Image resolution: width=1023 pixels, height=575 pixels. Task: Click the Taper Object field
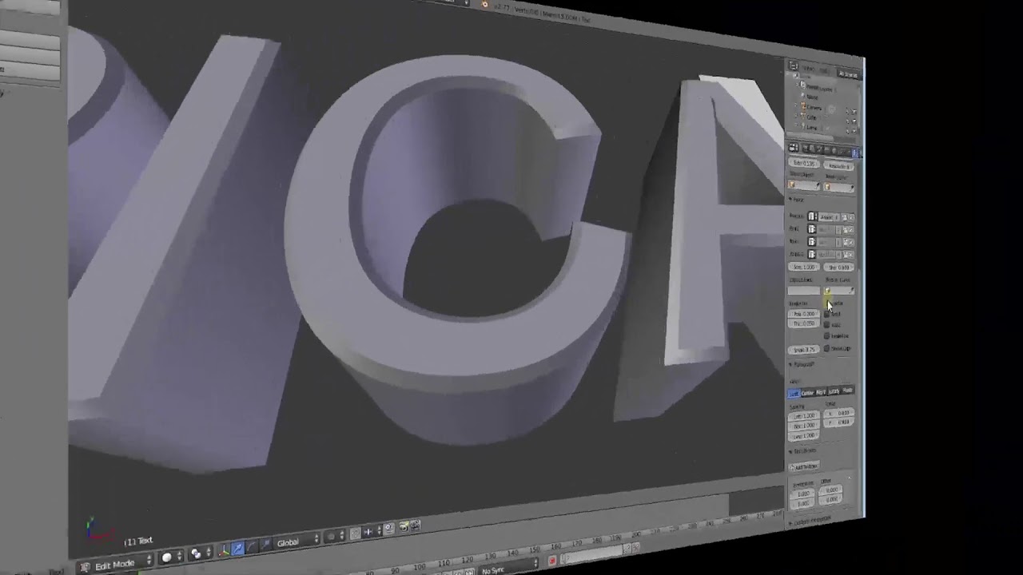pyautogui.click(x=804, y=185)
